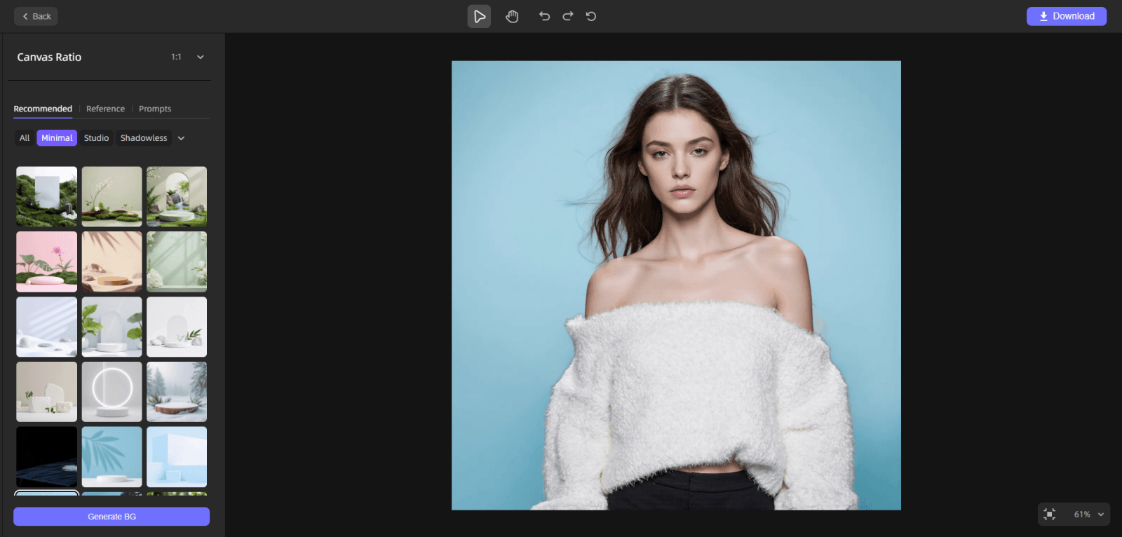Click the fit-to-screen icon

coord(1050,514)
